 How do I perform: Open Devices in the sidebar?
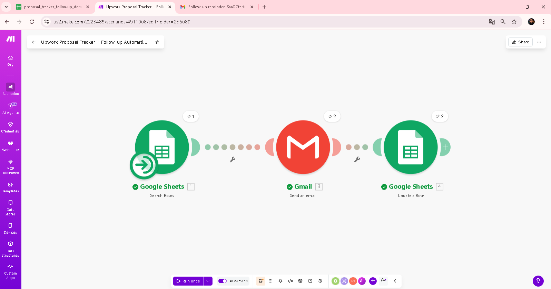10,228
